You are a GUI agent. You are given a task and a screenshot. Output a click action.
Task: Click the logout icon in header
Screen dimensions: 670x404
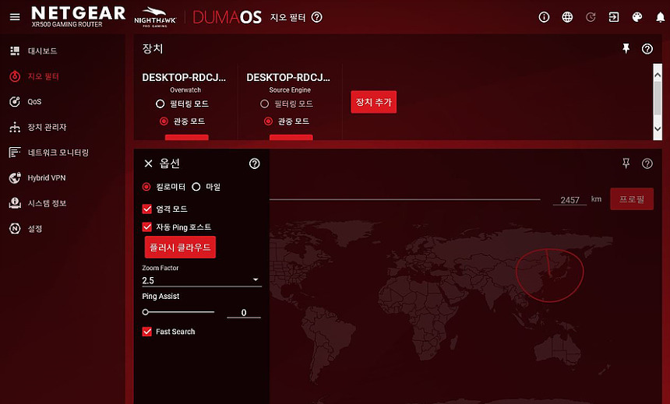614,17
